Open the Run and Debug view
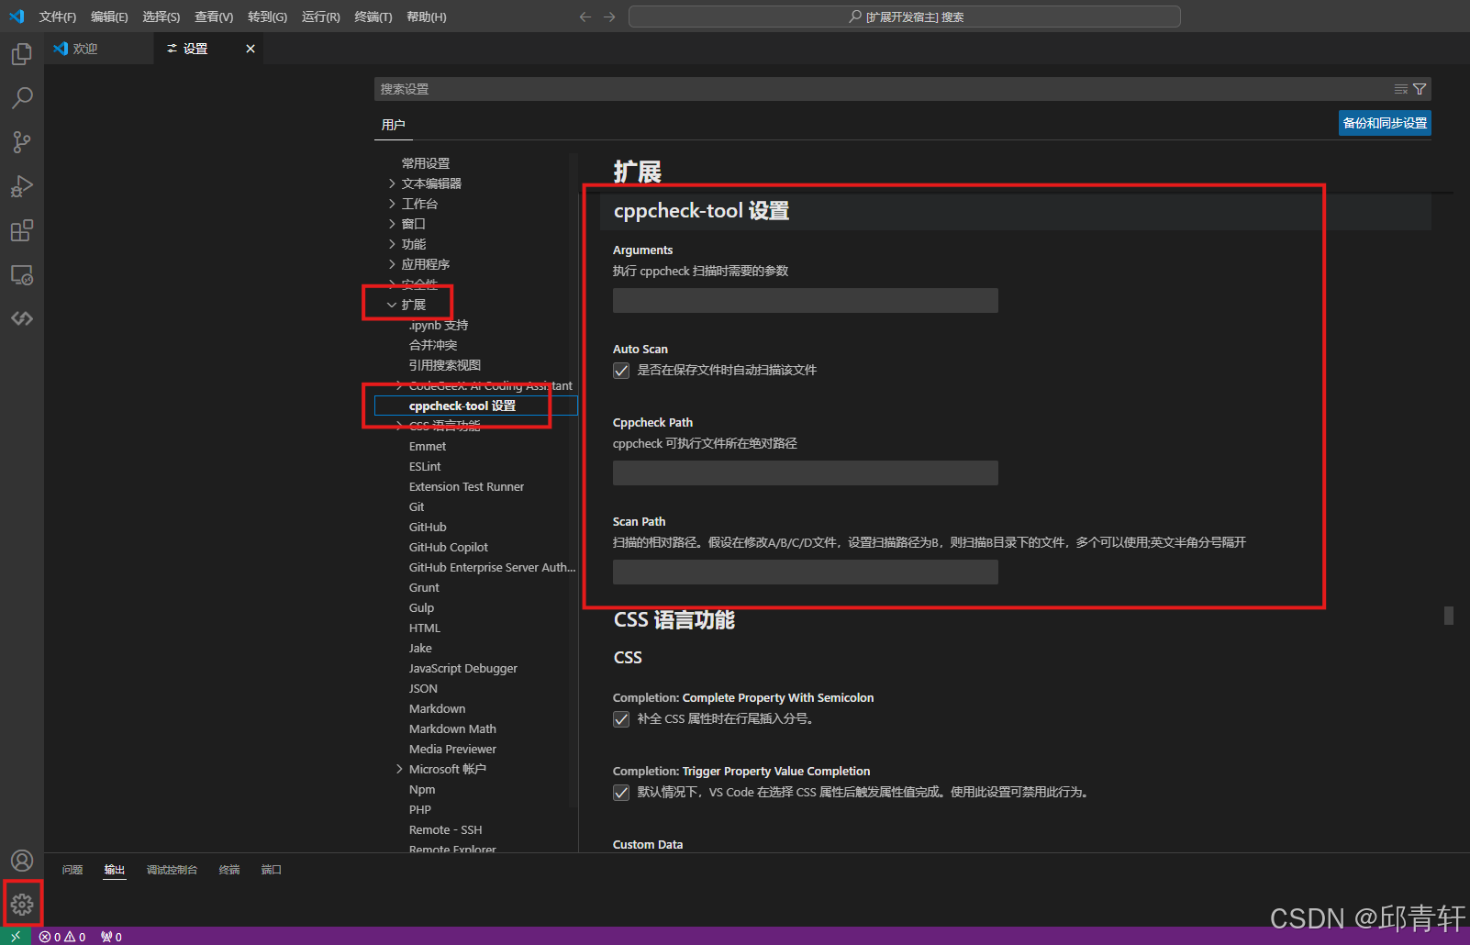The image size is (1470, 945). (x=22, y=186)
